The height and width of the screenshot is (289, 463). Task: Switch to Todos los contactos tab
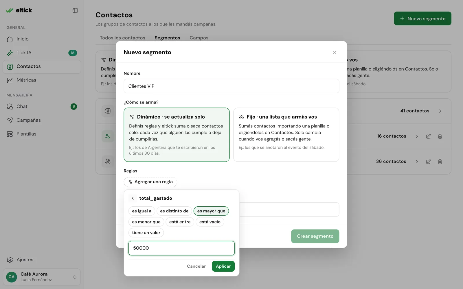[122, 38]
